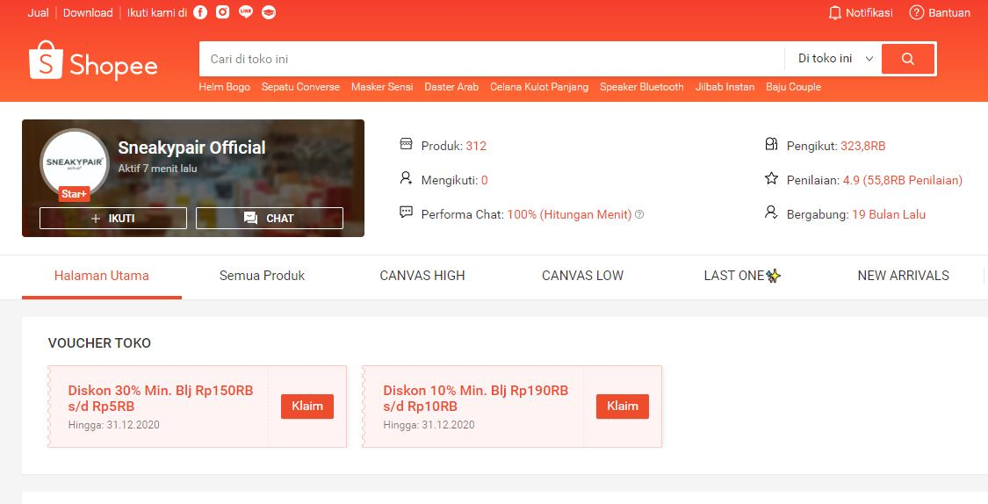The image size is (988, 504).
Task: Open Shopee's Instagram page icon
Action: [x=223, y=12]
